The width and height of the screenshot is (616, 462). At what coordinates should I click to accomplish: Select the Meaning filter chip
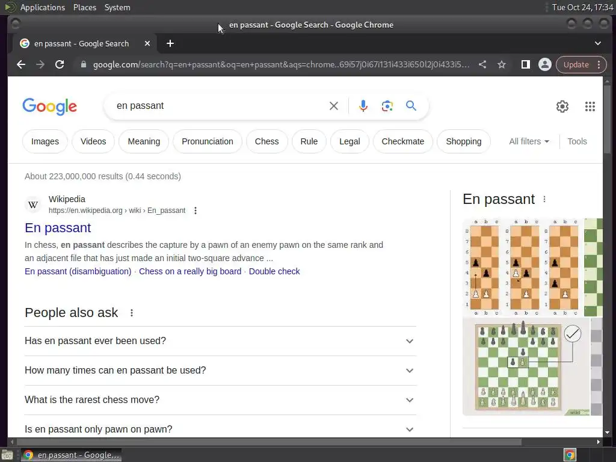pos(144,141)
